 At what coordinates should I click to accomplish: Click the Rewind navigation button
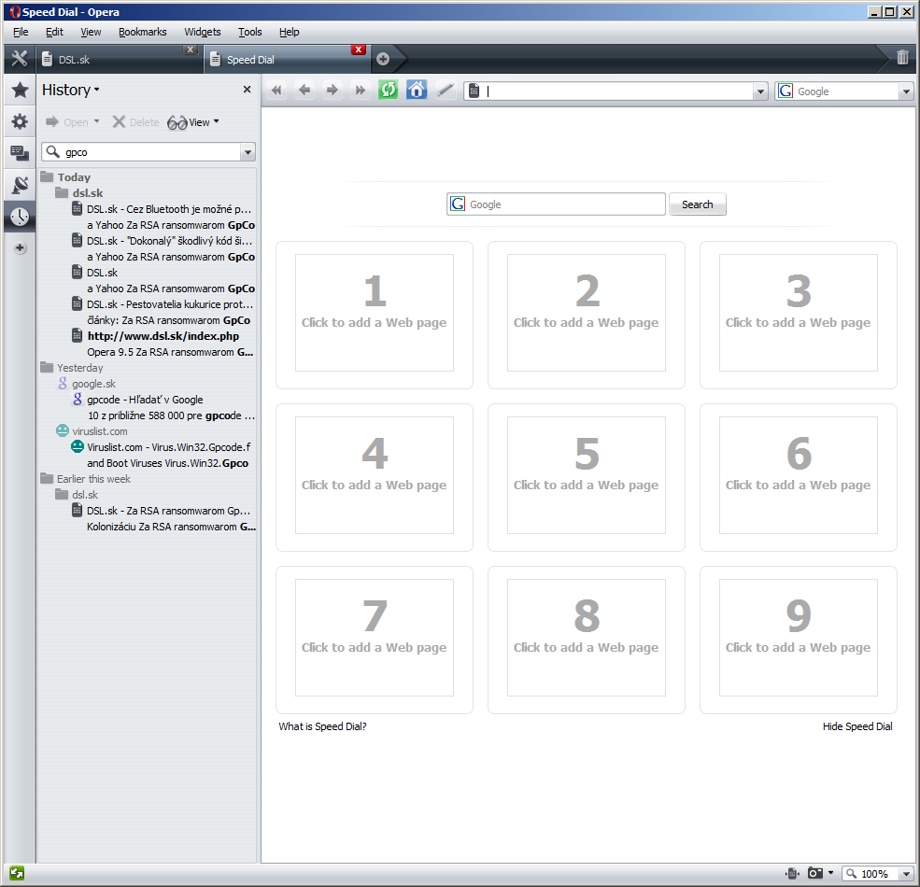click(x=276, y=91)
